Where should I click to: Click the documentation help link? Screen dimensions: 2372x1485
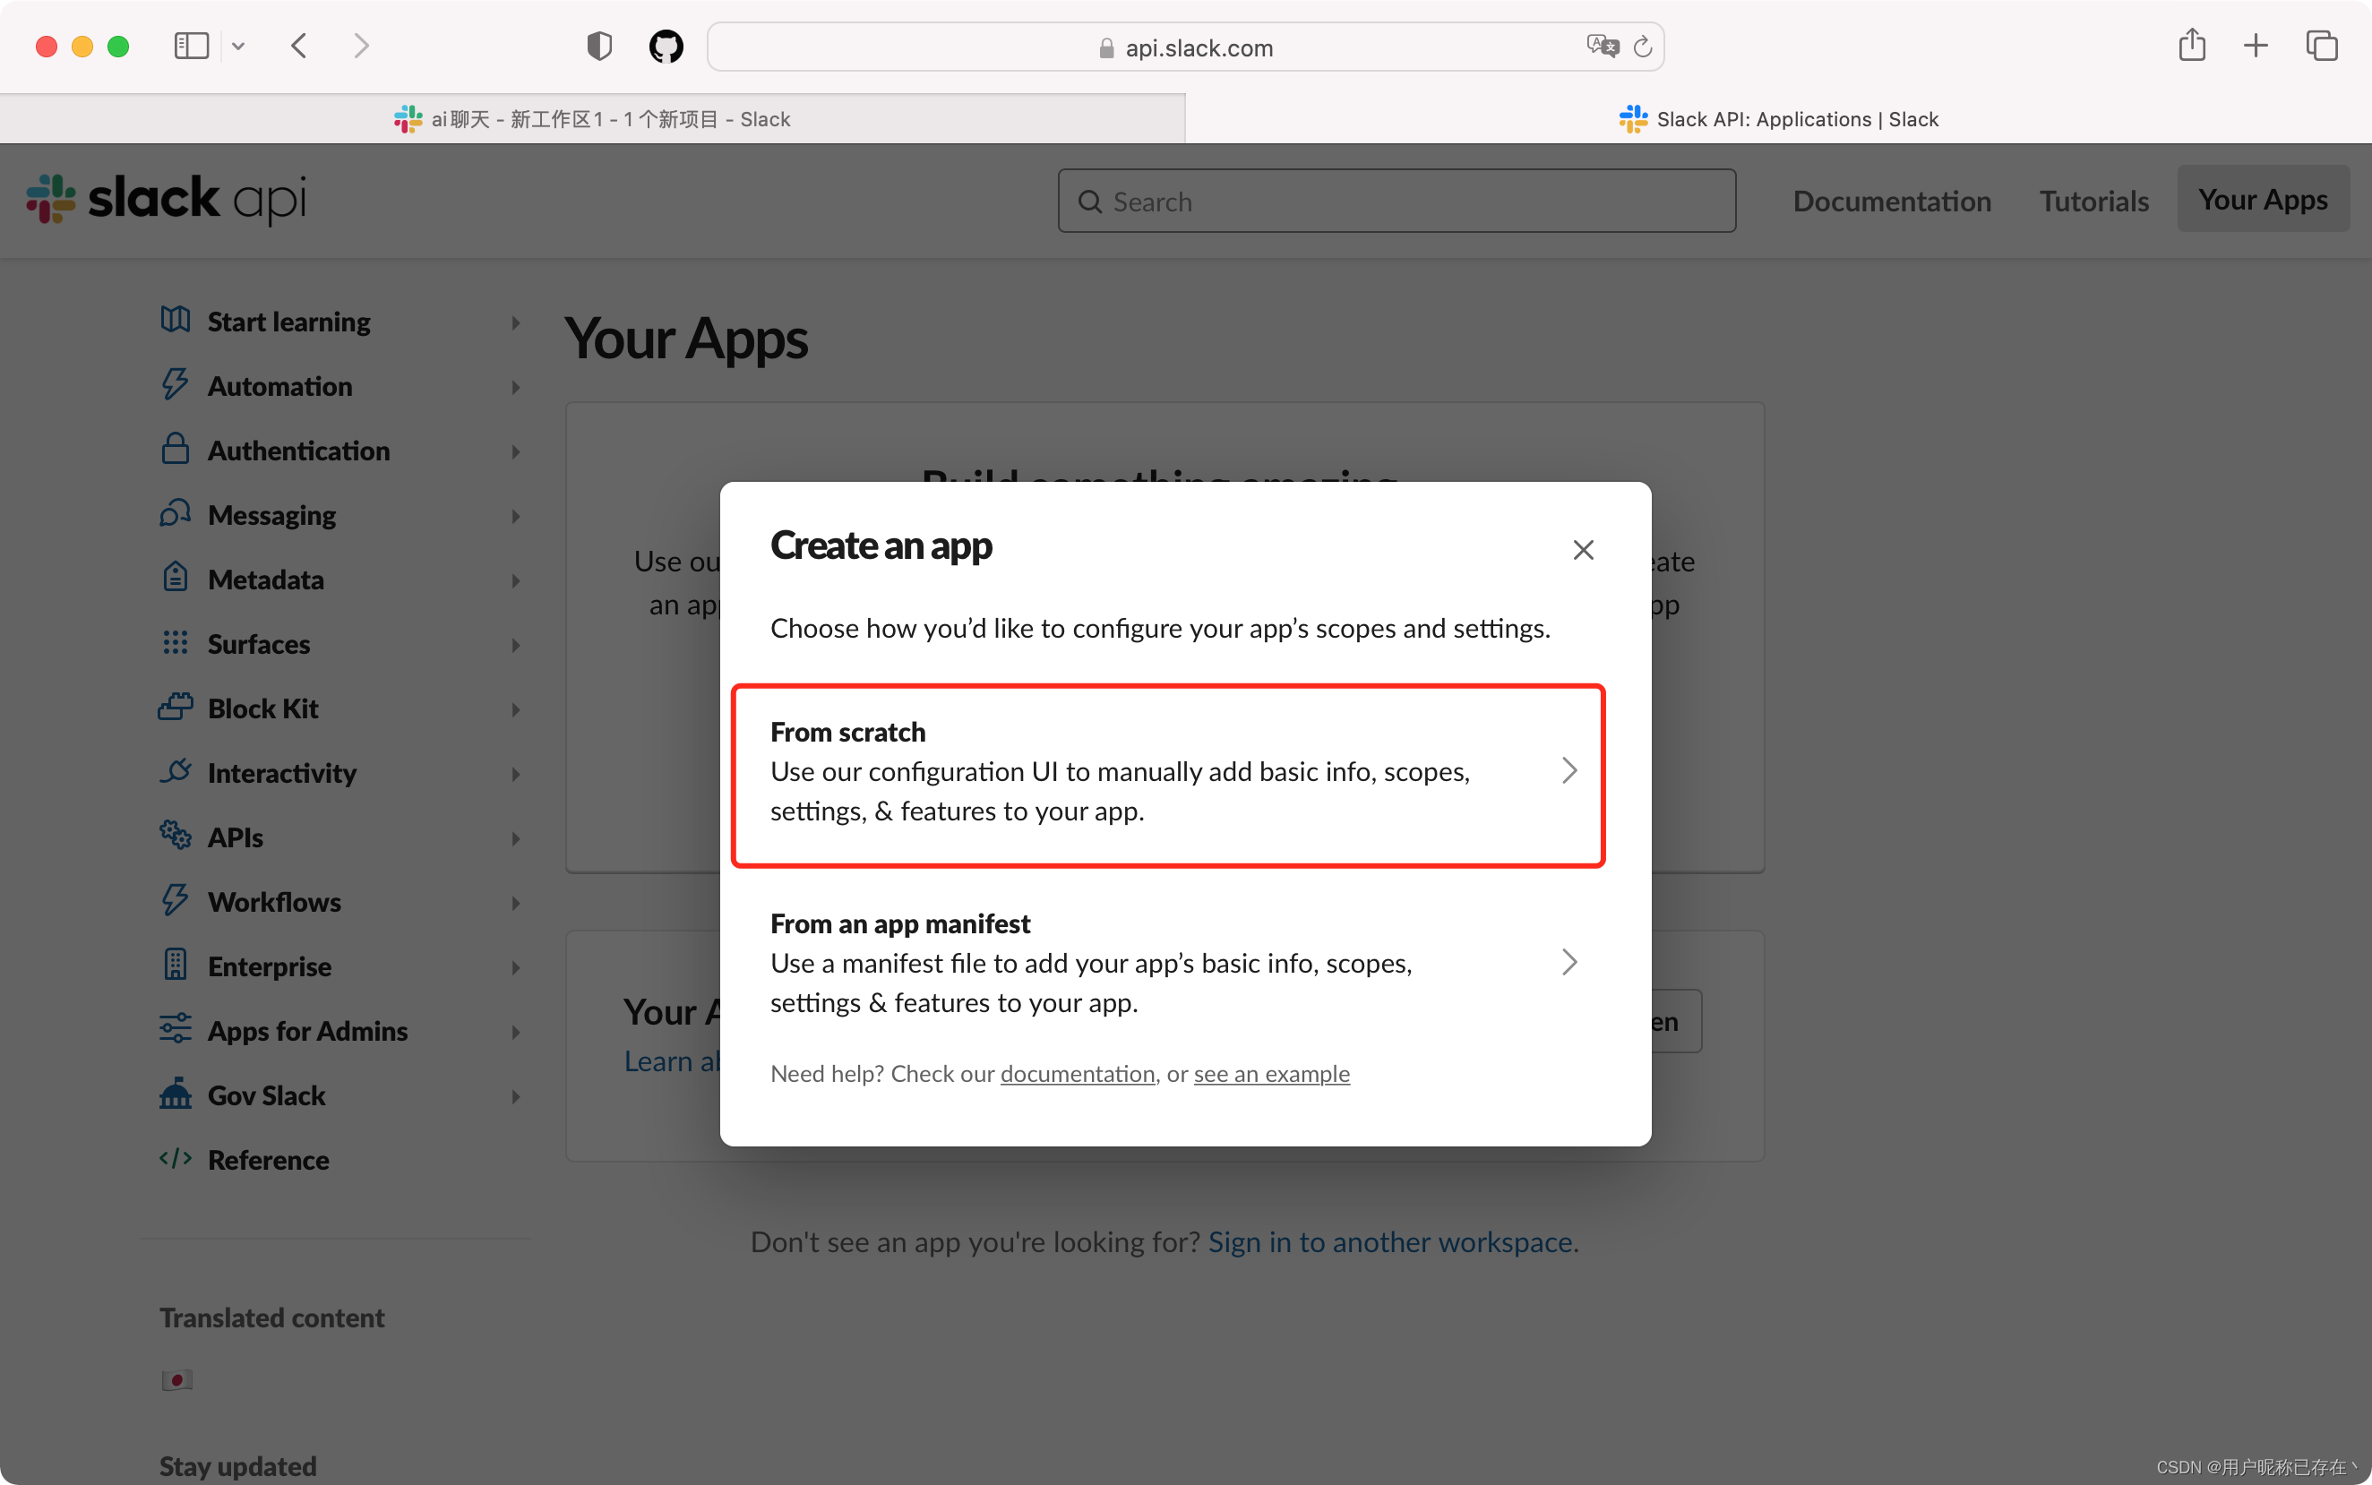coord(1078,1073)
